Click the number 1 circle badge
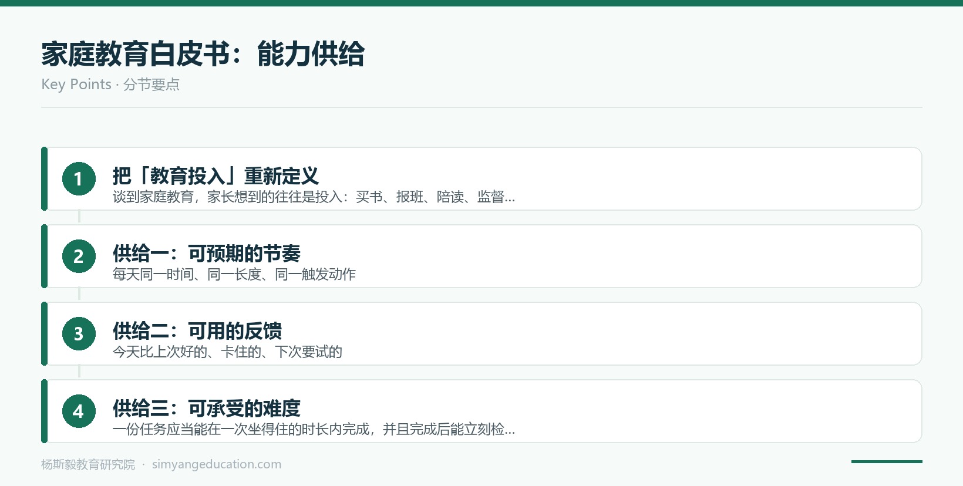 pyautogui.click(x=79, y=178)
